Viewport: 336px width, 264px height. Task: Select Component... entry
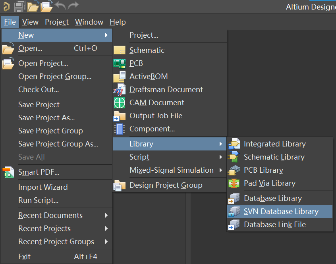[x=170, y=129]
